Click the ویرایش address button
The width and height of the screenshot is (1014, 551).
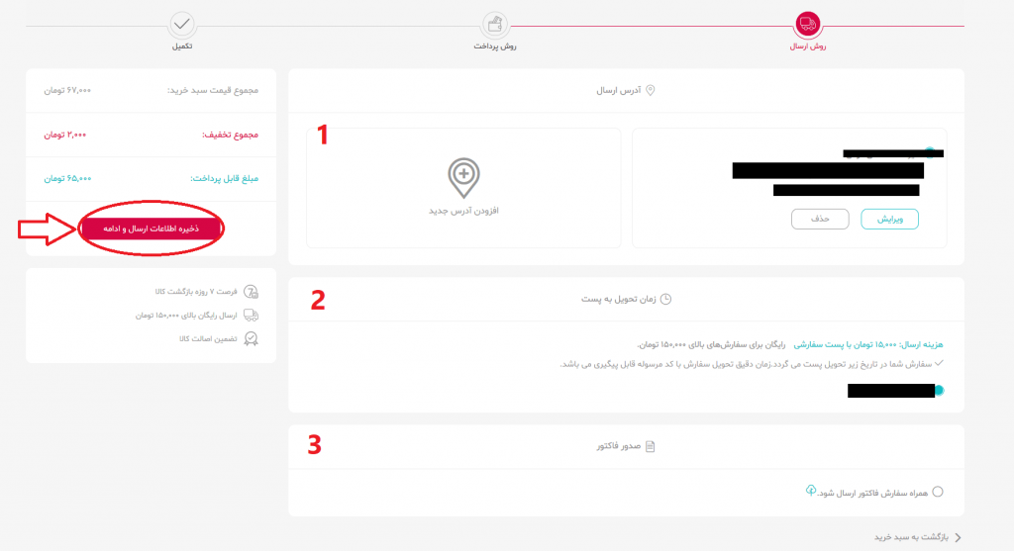coord(890,219)
